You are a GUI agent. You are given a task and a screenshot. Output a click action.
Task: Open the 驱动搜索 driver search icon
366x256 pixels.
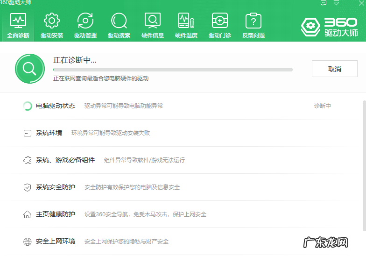119,21
